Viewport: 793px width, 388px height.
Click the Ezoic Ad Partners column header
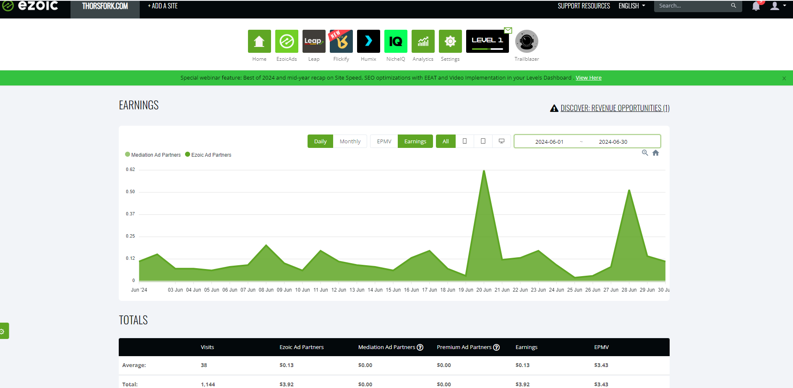pos(302,347)
